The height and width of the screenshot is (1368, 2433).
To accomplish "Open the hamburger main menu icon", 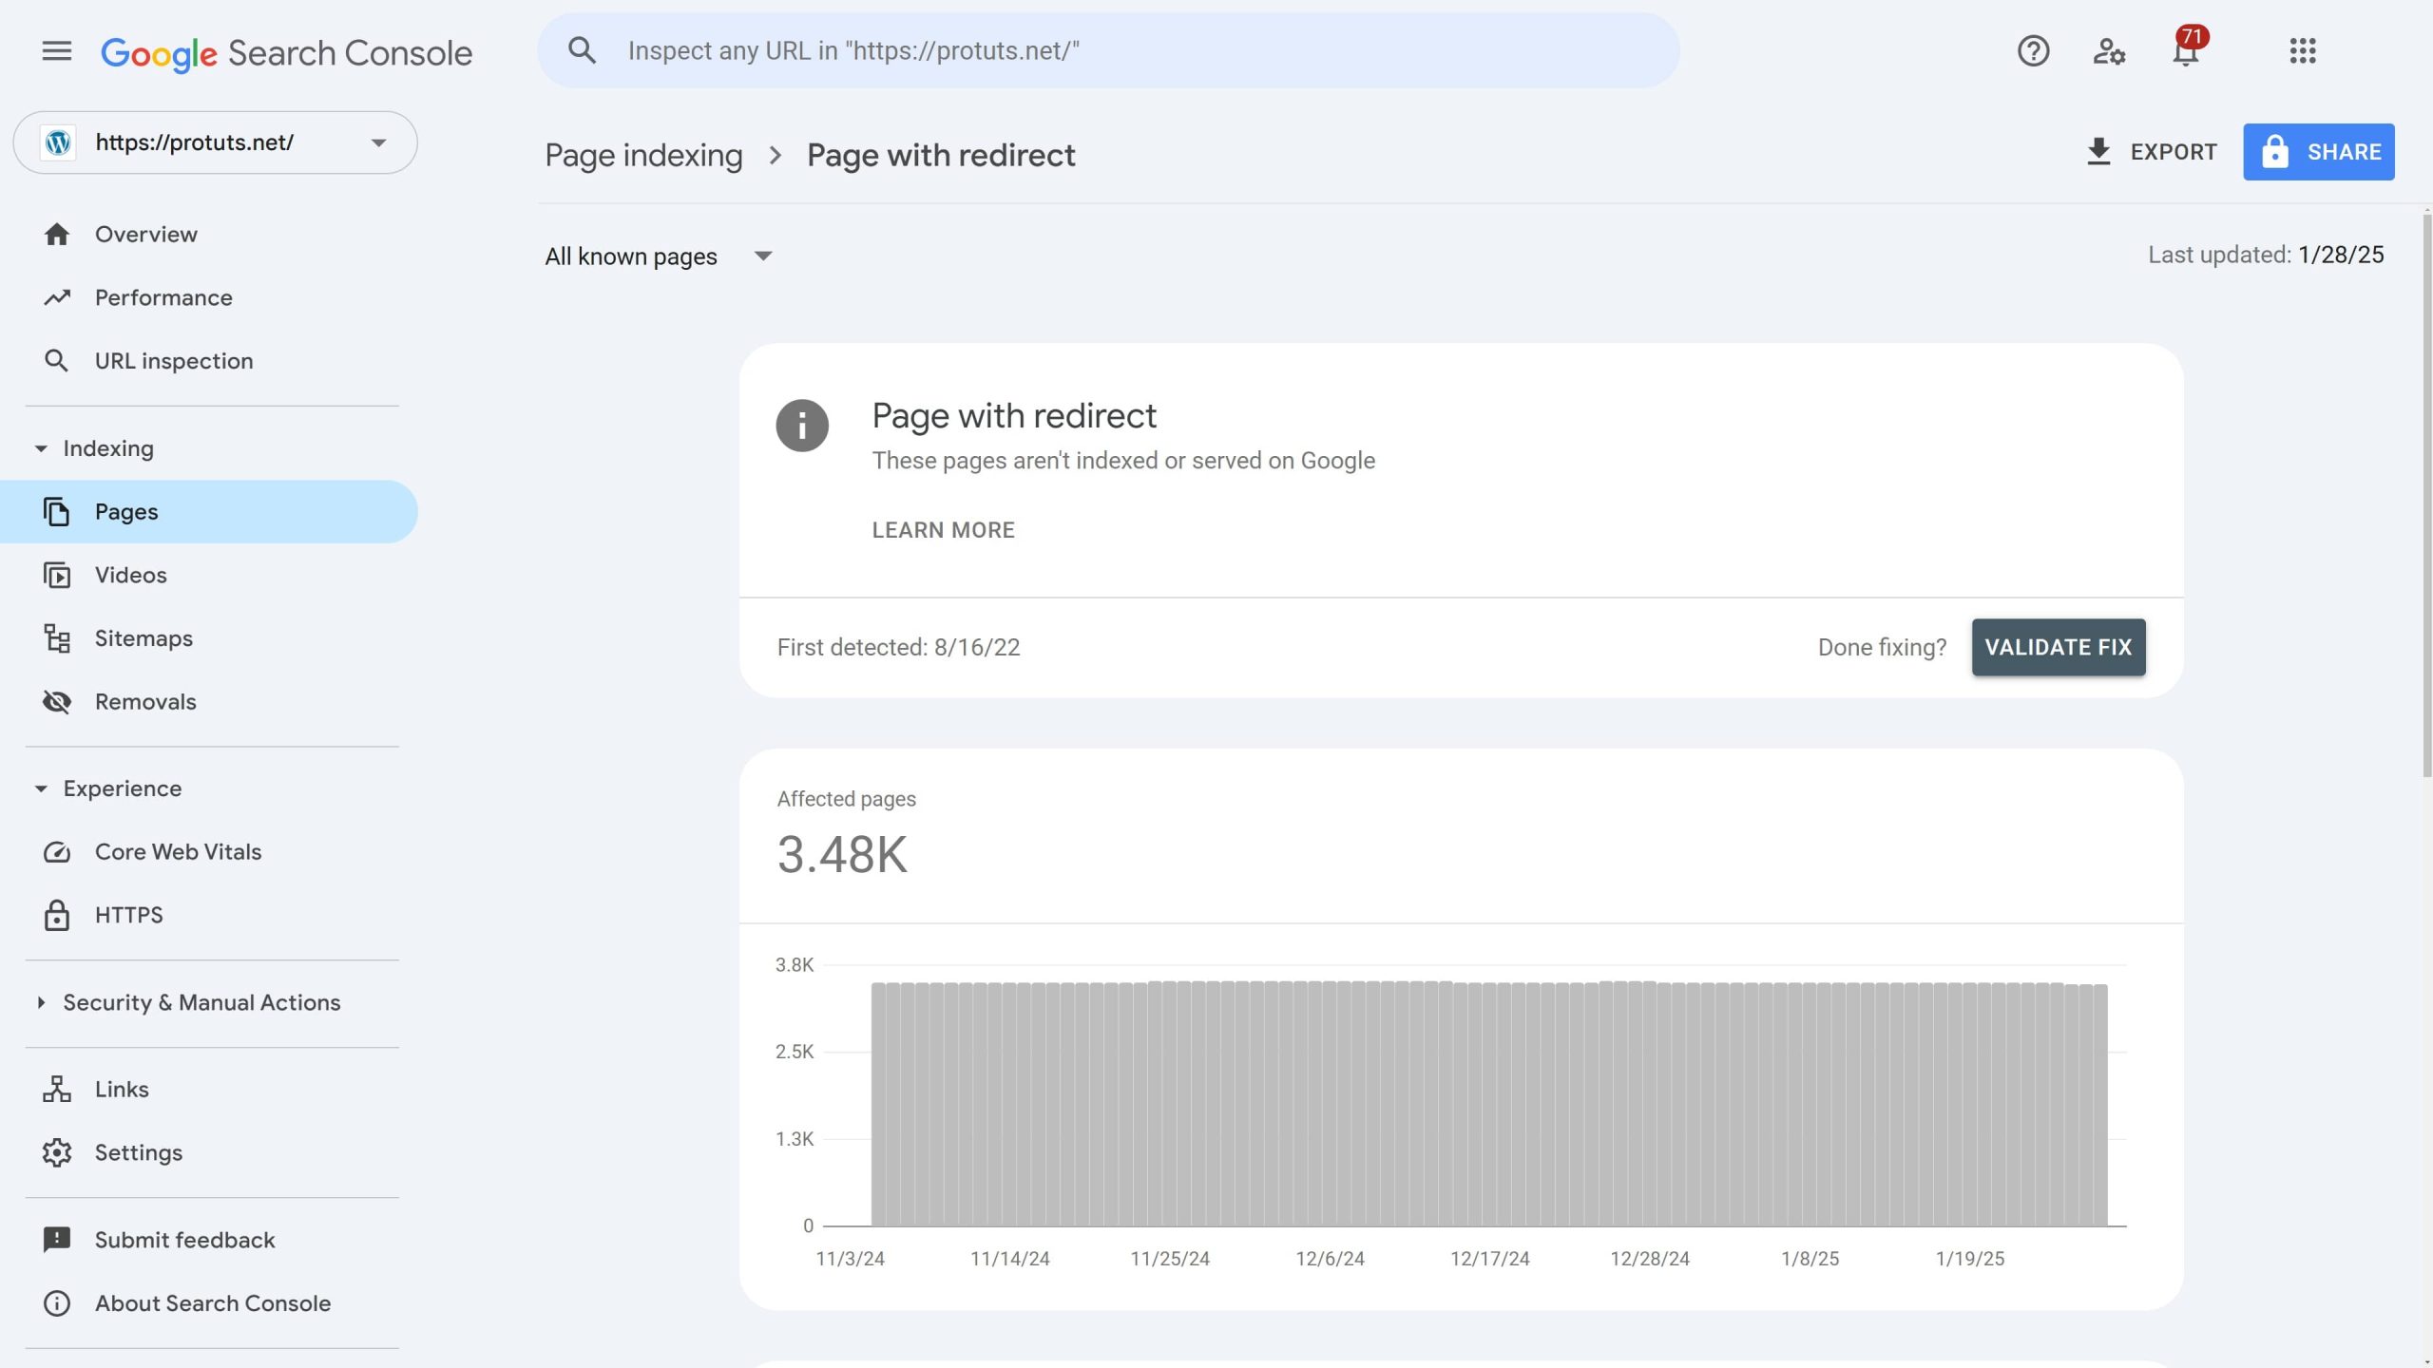I will pos(57,51).
